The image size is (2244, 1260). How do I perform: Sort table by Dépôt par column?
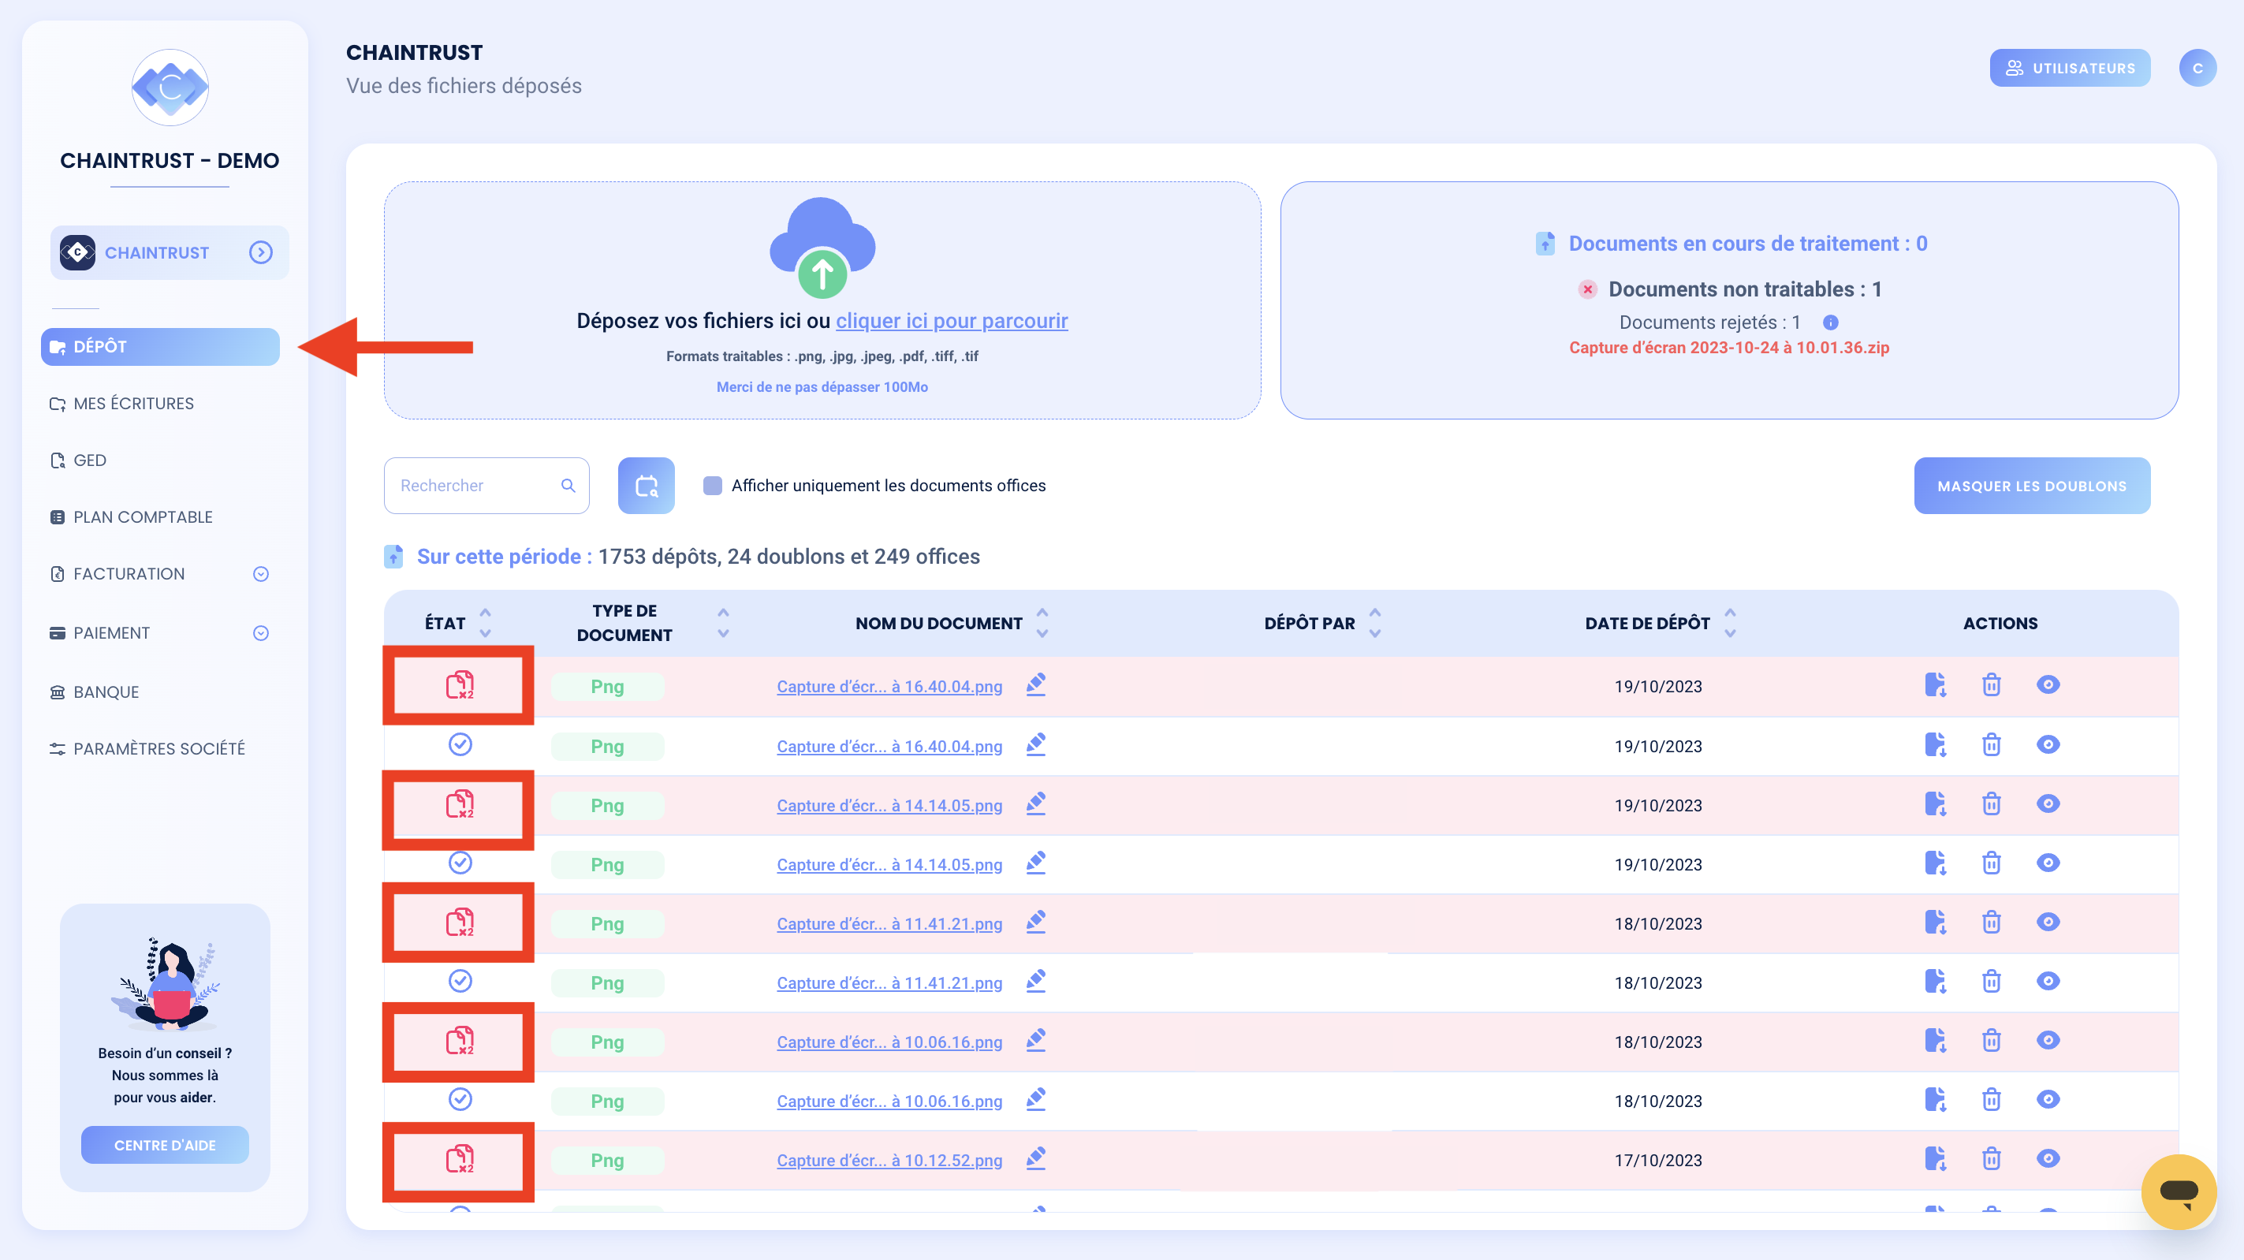[1374, 623]
